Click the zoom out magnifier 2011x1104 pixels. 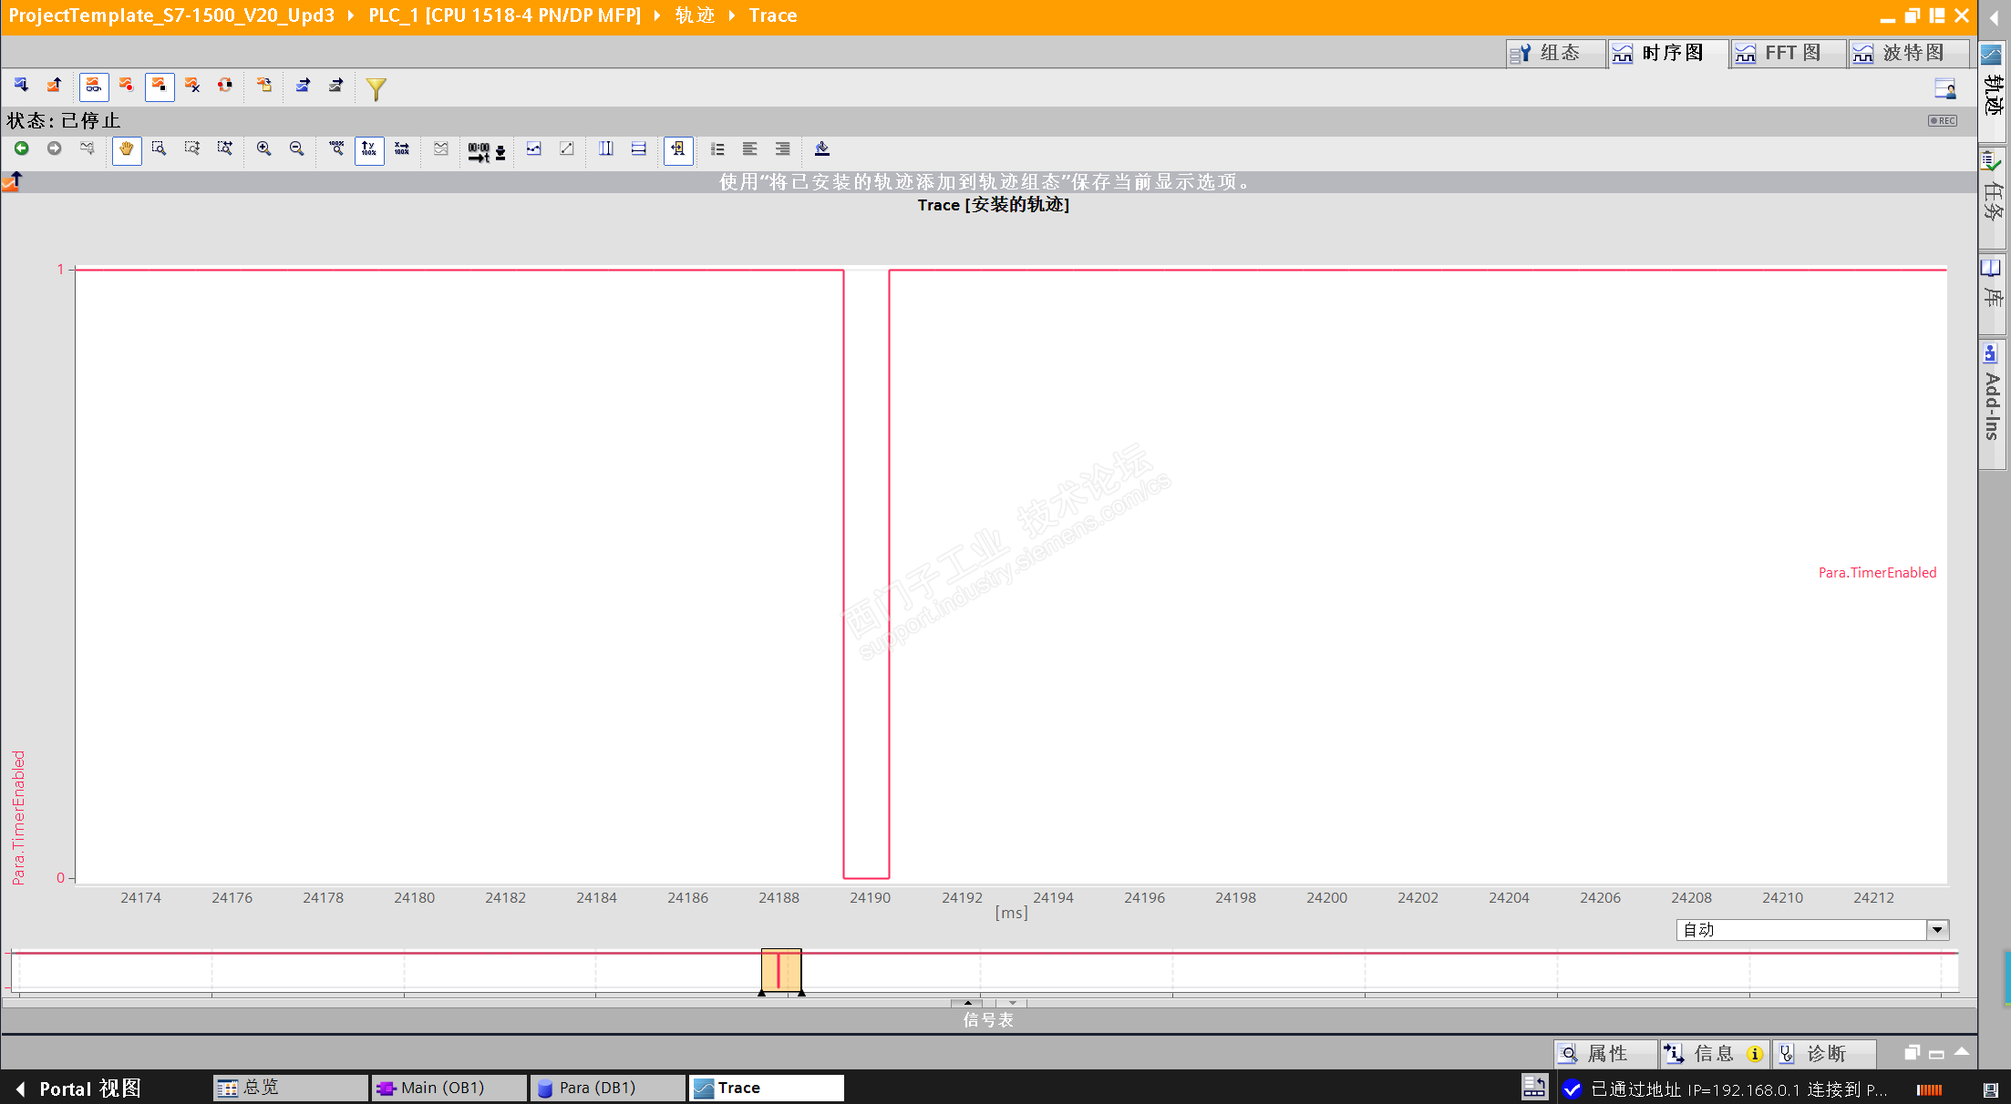click(296, 148)
